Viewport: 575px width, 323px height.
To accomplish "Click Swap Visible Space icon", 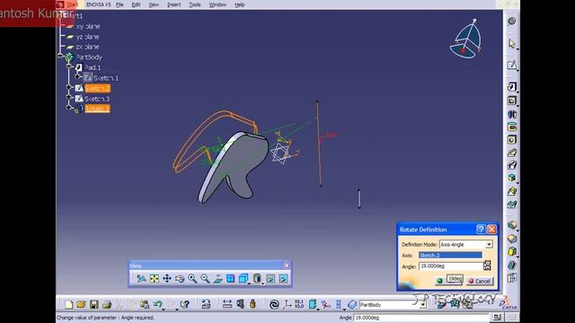I will 283,279.
